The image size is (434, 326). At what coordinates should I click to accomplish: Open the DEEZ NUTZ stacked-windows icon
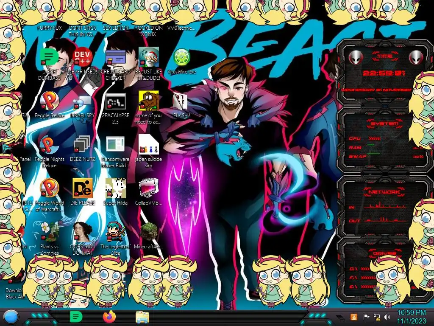click(x=83, y=145)
